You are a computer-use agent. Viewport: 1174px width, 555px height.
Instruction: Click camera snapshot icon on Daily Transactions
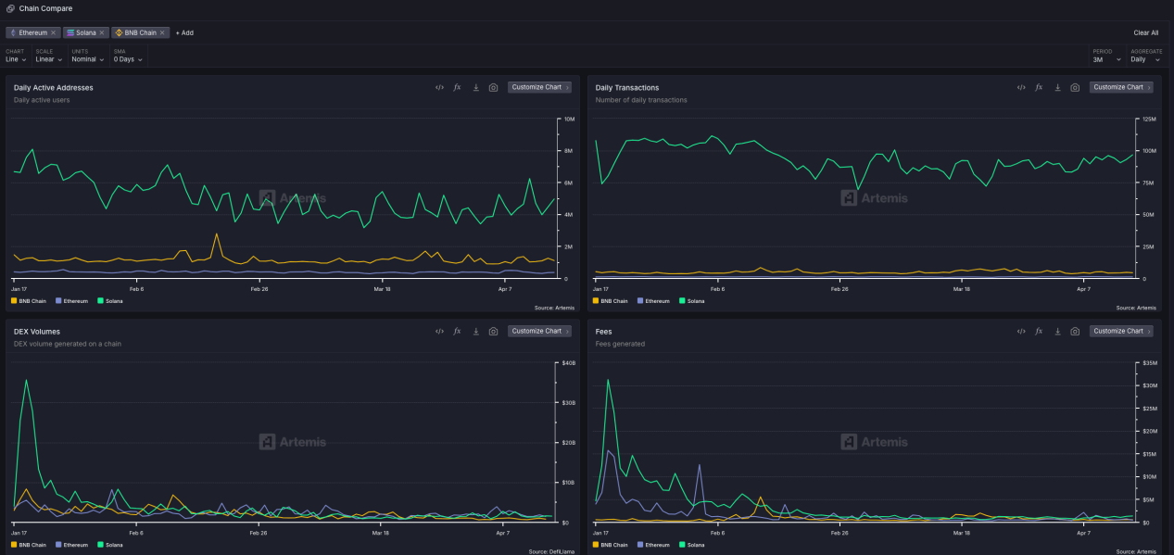tap(1075, 87)
